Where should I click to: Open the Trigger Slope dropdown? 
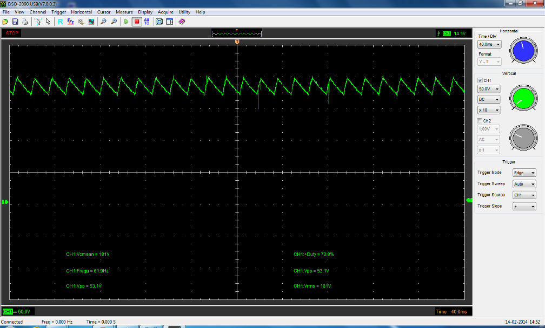point(524,207)
